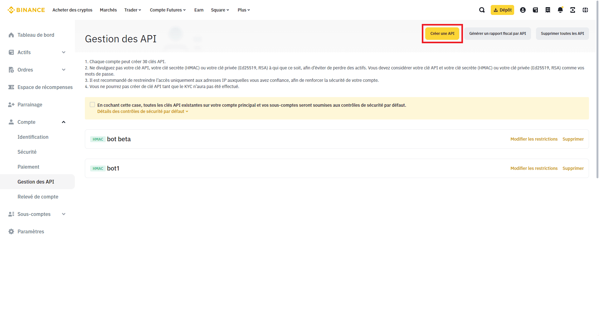This screenshot has width=599, height=336.
Task: Expand the Ordres sidebar chevron
Action: tap(64, 70)
